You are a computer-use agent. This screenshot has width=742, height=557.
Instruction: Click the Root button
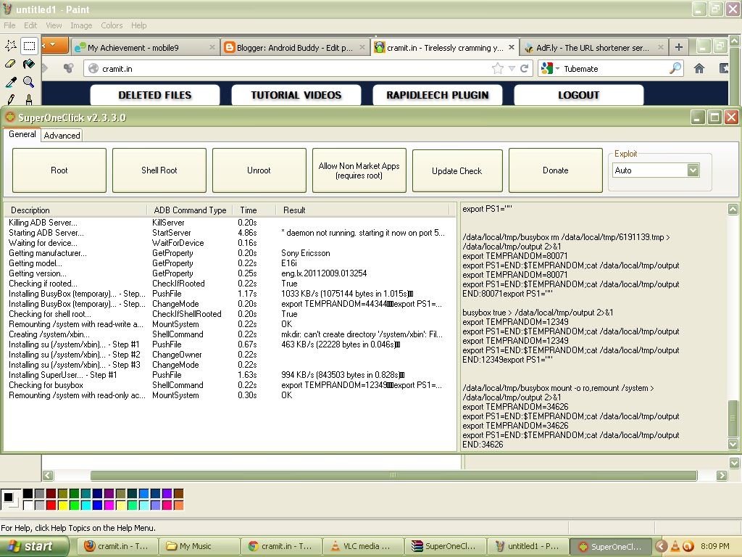pyautogui.click(x=59, y=170)
